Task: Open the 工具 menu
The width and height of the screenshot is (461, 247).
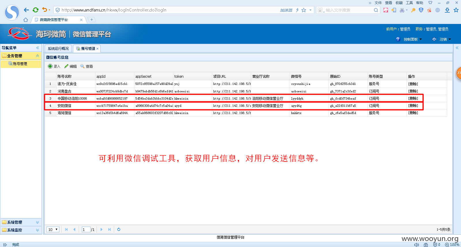Action: [x=409, y=3]
